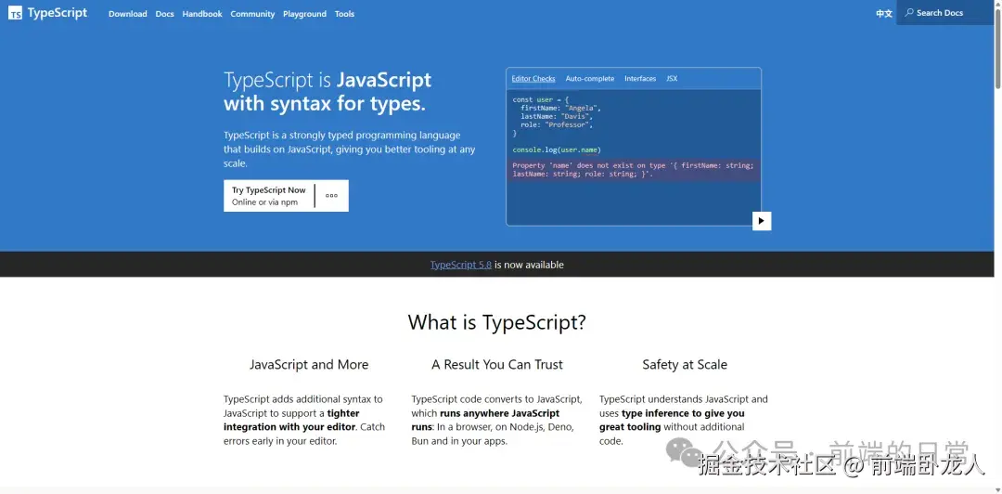Click the 'A Result You Can Trust' heading

click(497, 365)
